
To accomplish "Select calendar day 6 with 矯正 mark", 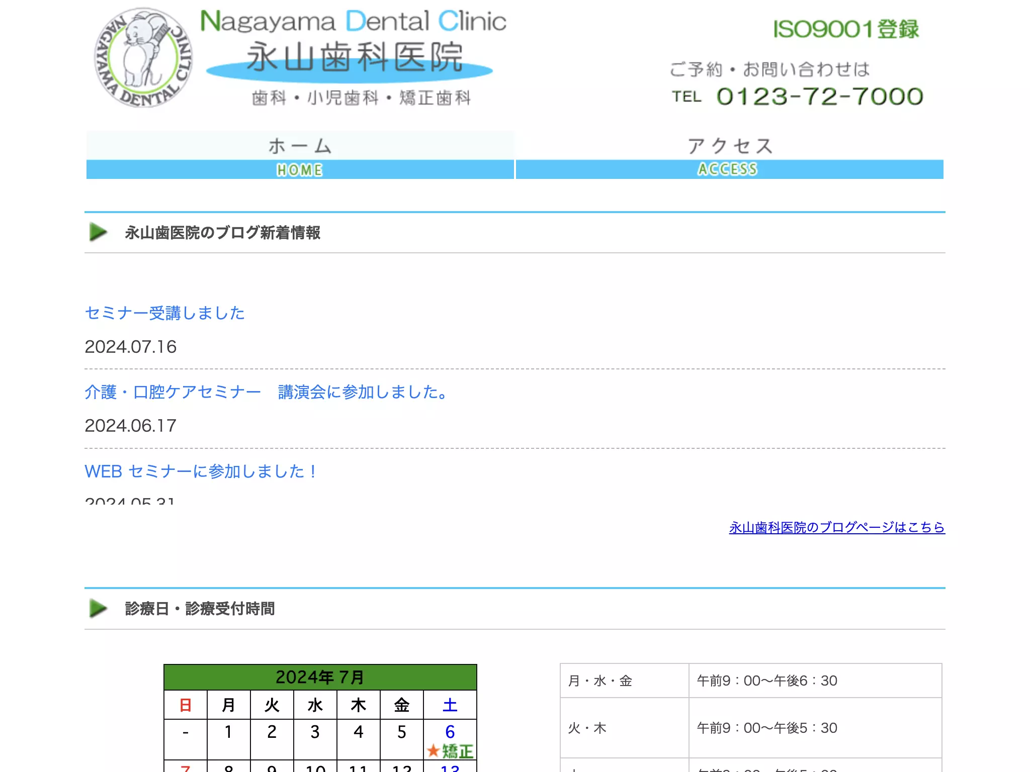I will 450,740.
